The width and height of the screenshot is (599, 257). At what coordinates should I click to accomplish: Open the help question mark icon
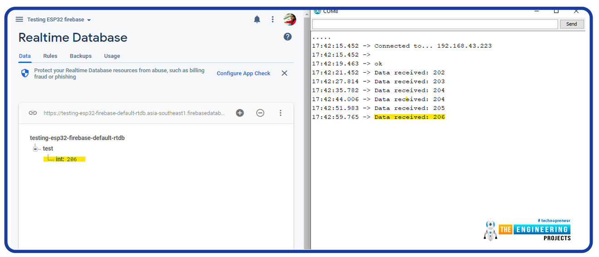tap(287, 37)
